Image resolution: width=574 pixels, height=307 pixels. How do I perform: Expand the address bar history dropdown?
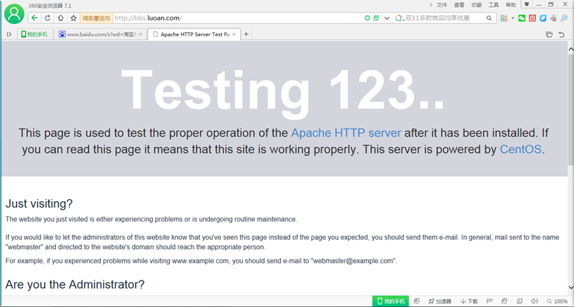(x=387, y=18)
